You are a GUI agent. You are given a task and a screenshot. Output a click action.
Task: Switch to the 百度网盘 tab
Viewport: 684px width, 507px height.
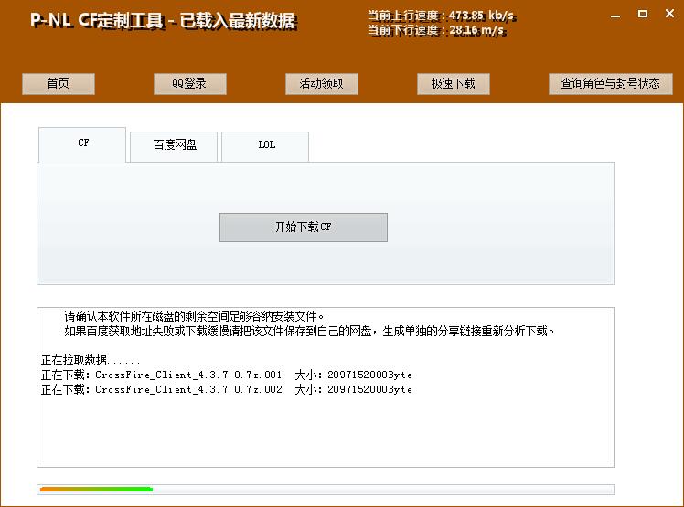(174, 146)
